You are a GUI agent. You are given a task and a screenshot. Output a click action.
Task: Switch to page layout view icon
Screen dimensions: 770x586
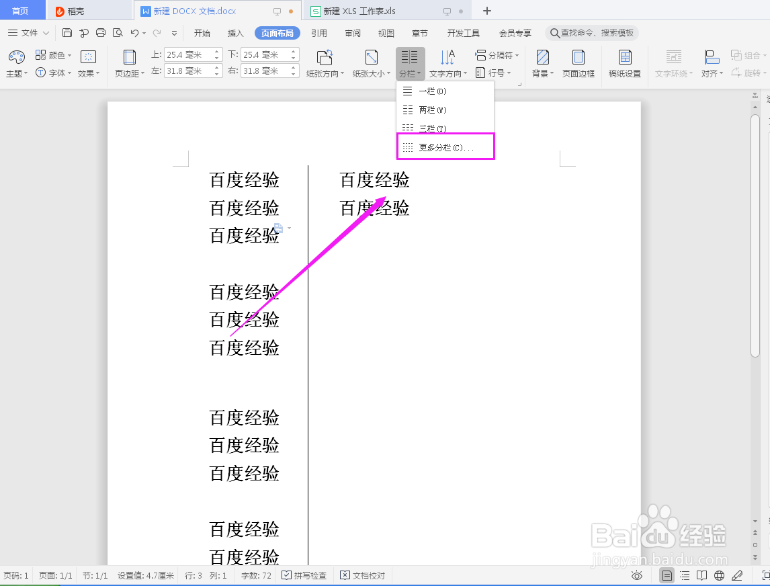[667, 575]
